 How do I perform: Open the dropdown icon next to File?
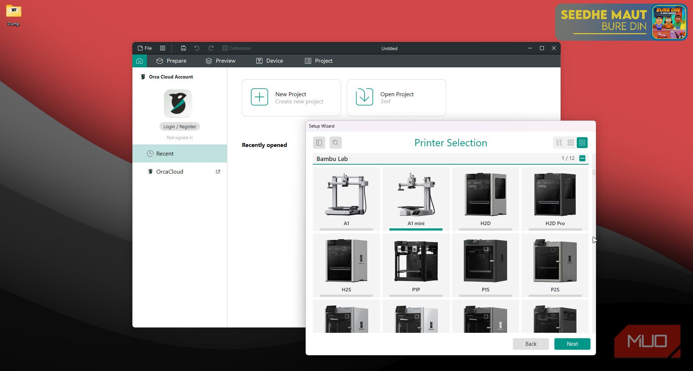(163, 48)
